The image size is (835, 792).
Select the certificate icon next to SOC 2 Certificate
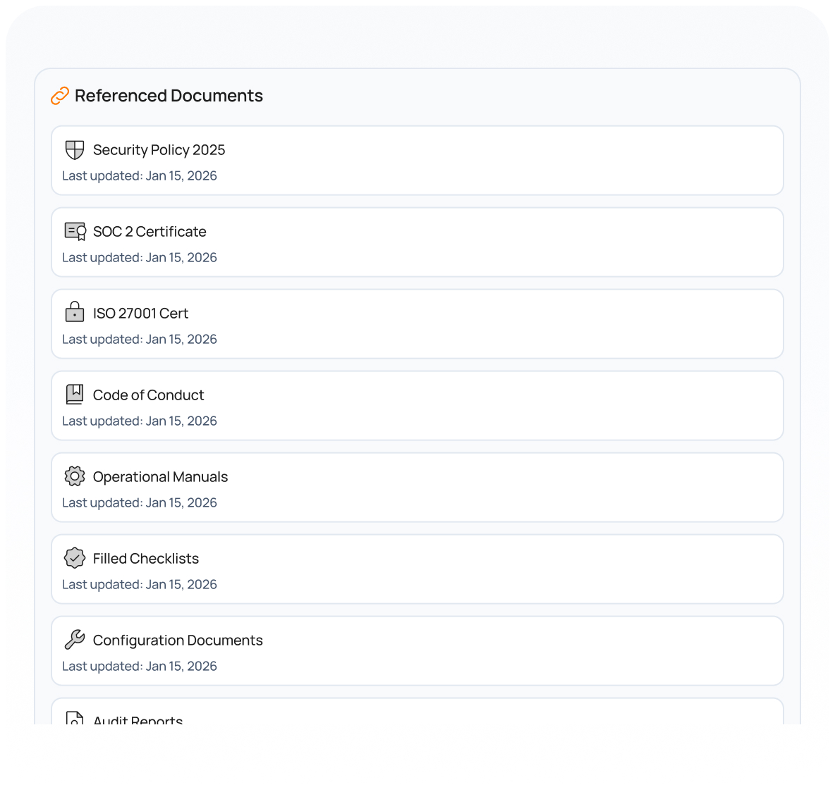75,232
